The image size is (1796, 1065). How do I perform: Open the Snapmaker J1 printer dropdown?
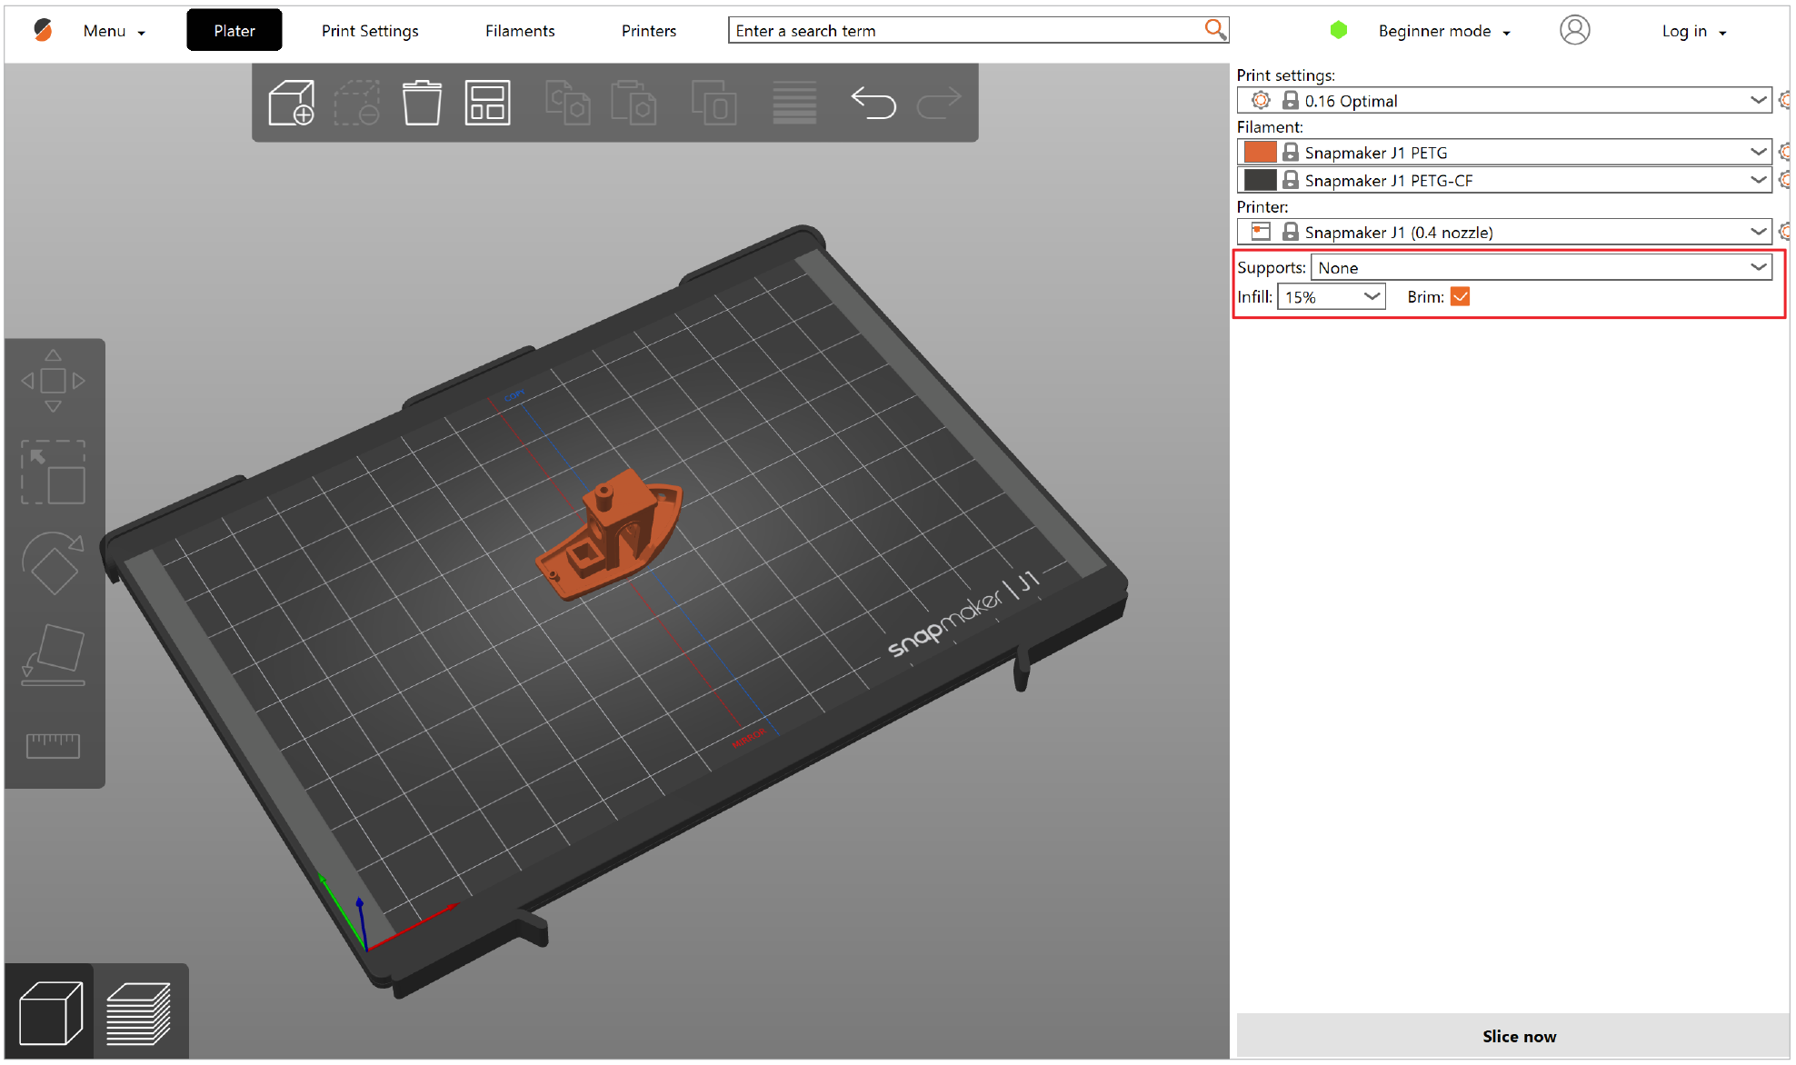1505,232
